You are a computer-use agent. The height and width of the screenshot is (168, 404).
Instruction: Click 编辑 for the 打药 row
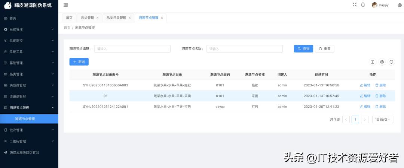pyautogui.click(x=365, y=107)
